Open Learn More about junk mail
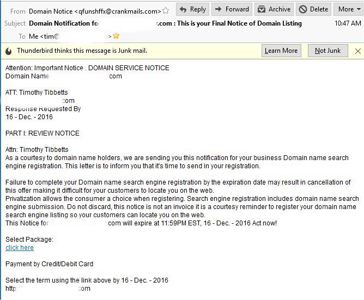Viewport: 364px width, 300px height. click(x=281, y=51)
